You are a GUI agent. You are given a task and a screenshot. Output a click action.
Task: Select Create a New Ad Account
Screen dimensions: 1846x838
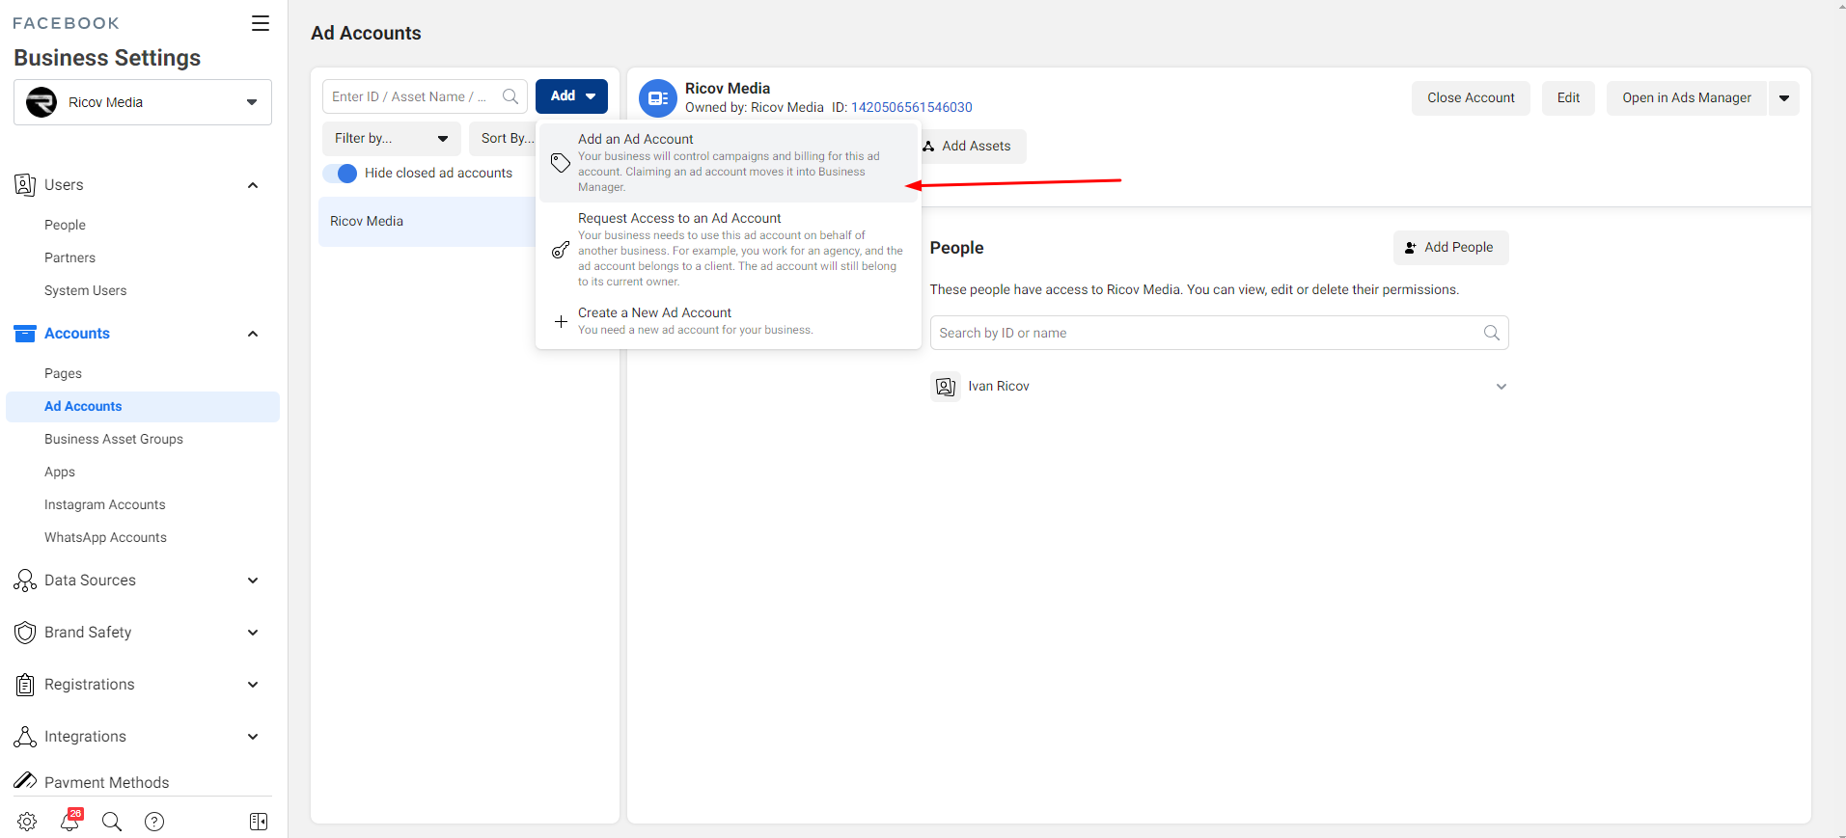(729, 321)
